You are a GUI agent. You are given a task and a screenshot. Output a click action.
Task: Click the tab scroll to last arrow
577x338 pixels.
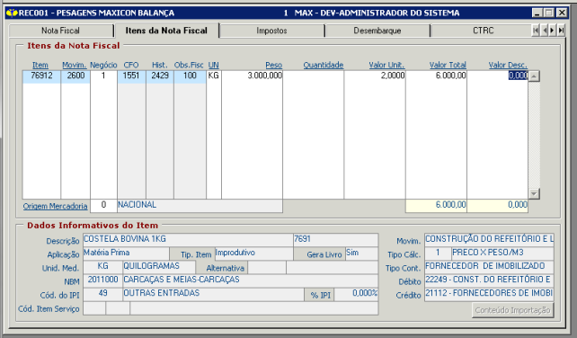561,31
